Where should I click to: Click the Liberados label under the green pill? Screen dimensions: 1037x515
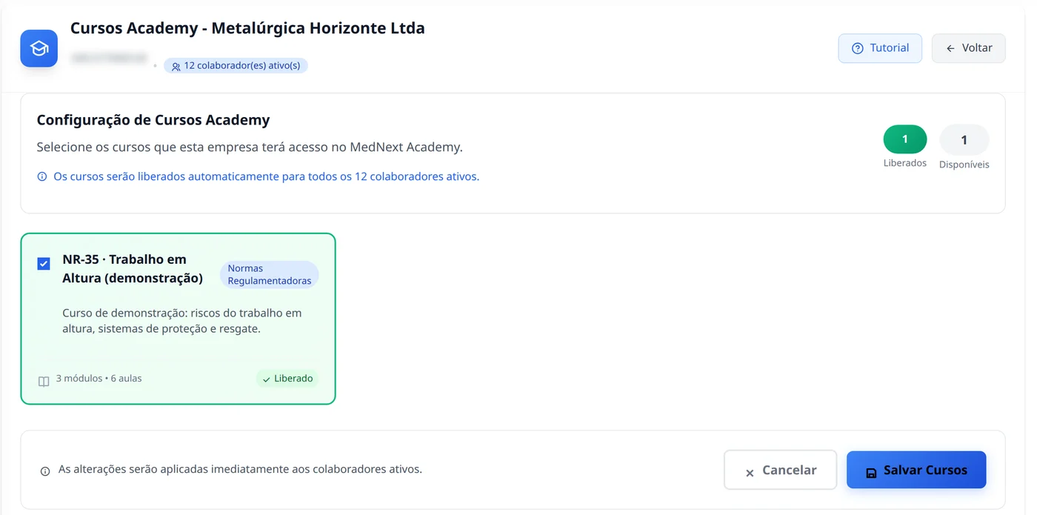point(905,163)
